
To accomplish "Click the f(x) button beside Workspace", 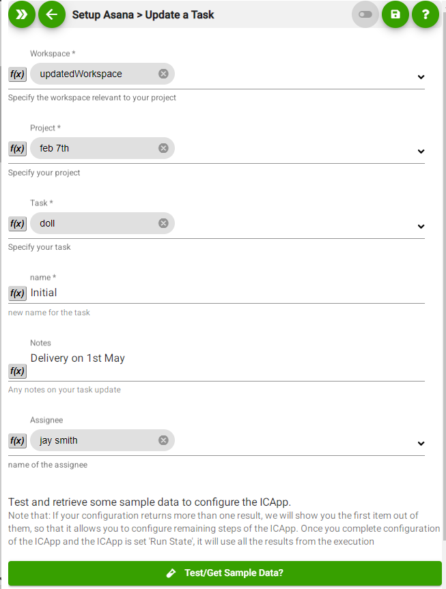I will tap(17, 74).
